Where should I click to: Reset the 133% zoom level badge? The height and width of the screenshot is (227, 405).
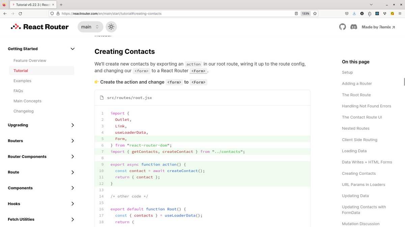[x=306, y=13]
